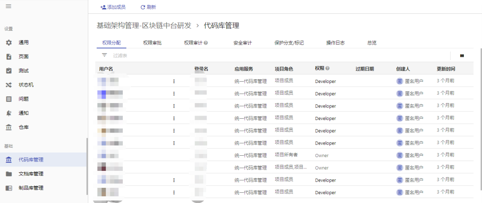Click the 通知 bell icon in sidebar
Image resolution: width=482 pixels, height=203 pixels.
(x=9, y=113)
